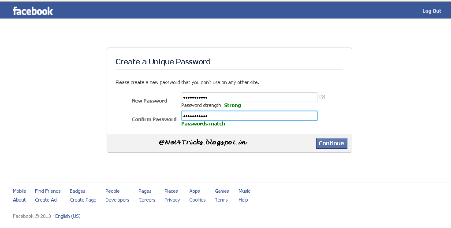Open the Music footer link

coord(244,191)
